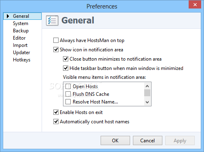204x152 pixels.
Task: Click the menu list scroll up arrow
Action: point(147,86)
